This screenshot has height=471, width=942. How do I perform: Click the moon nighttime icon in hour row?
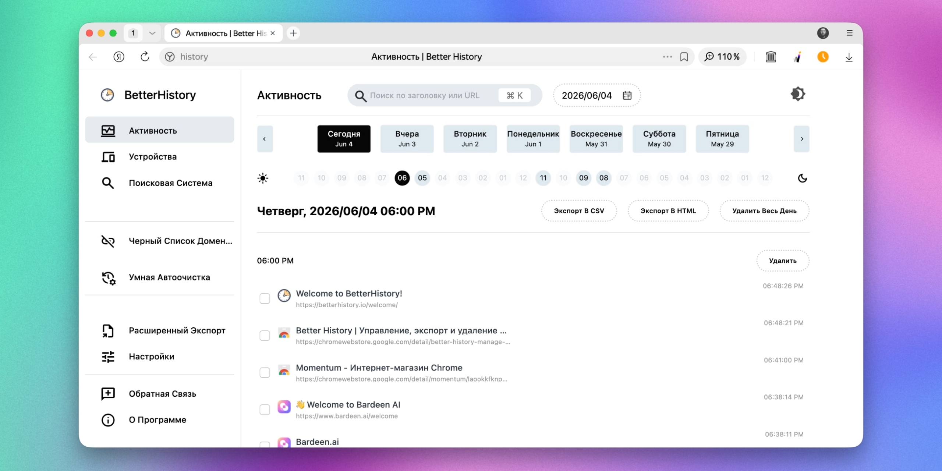coord(802,178)
